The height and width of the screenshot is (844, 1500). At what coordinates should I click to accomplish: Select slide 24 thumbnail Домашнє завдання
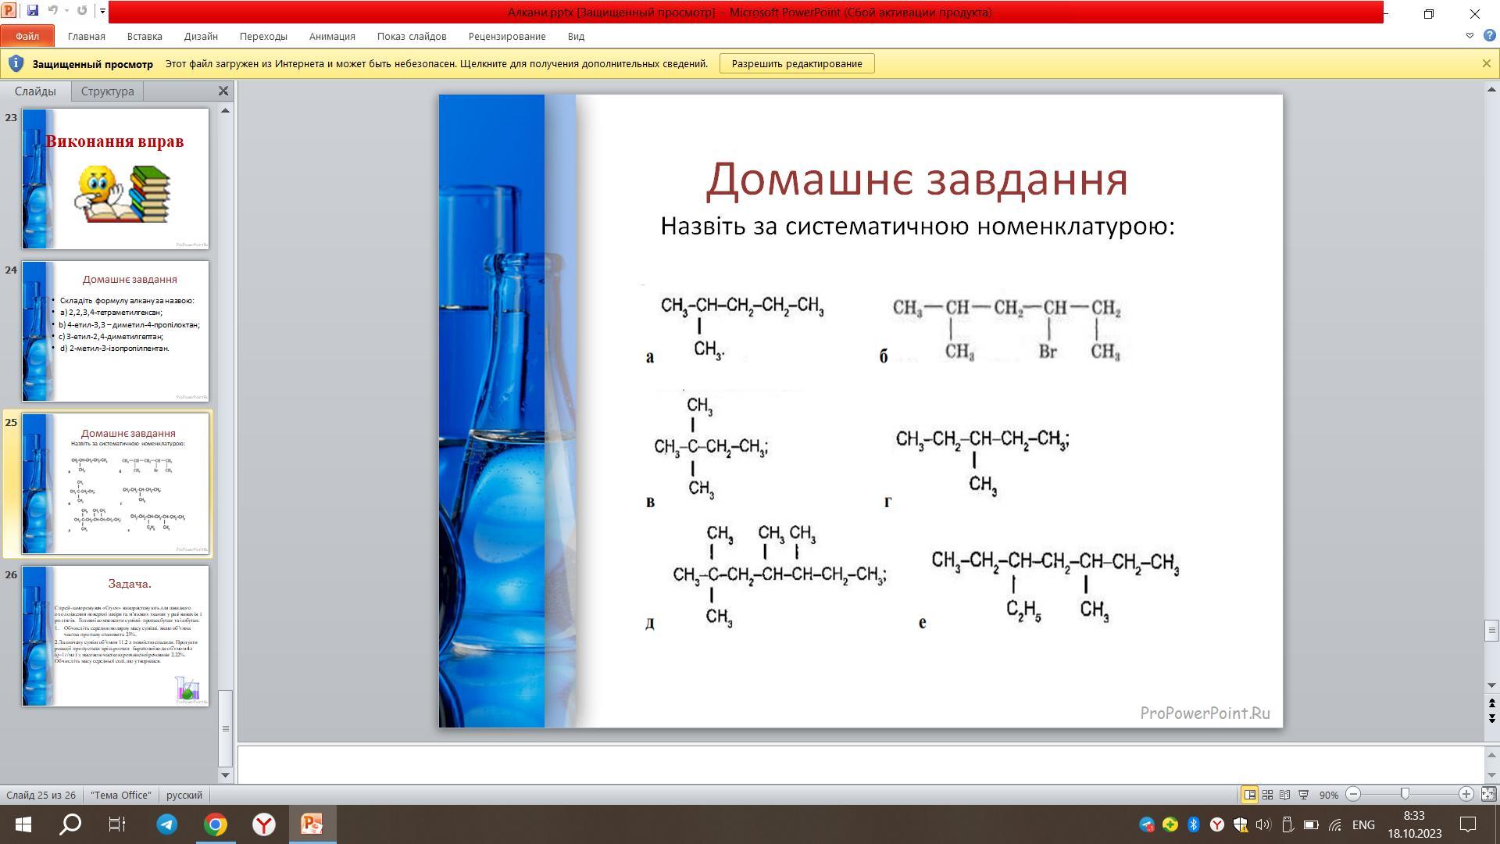click(x=115, y=331)
